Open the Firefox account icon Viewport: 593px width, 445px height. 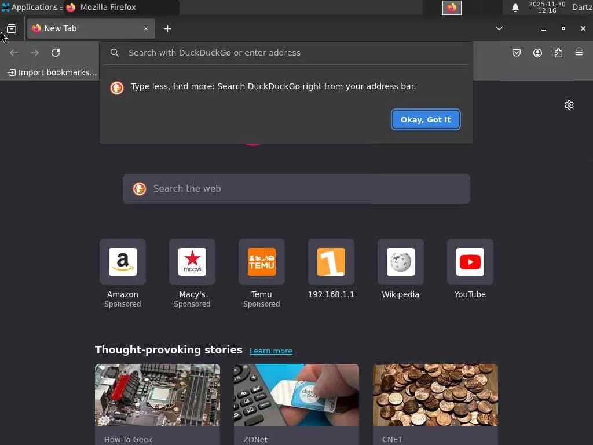coord(537,53)
